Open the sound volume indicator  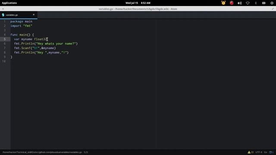click(240, 3)
